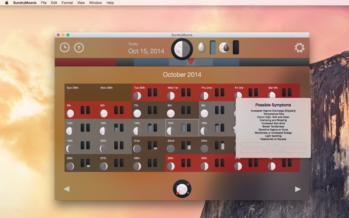Open the Edit menu

pos(54,3)
